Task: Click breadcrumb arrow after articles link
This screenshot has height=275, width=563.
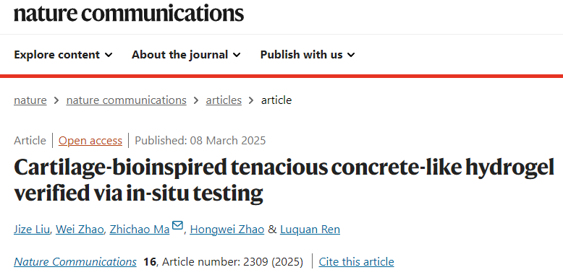Action: 251,100
